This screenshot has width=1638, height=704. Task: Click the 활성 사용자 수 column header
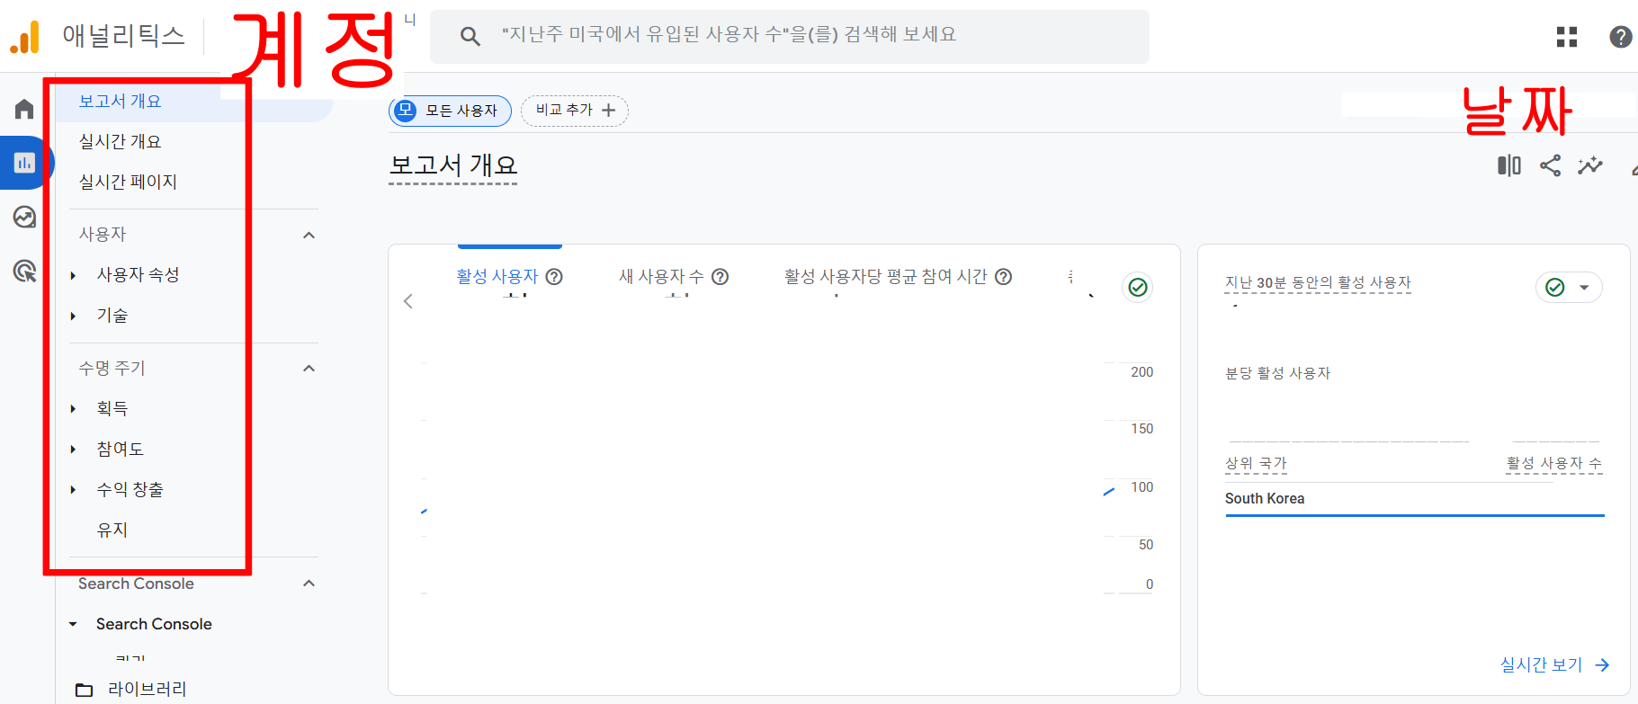tap(1554, 464)
